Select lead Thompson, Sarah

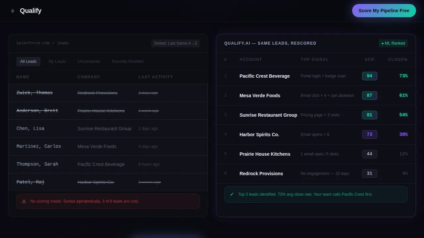click(x=37, y=164)
